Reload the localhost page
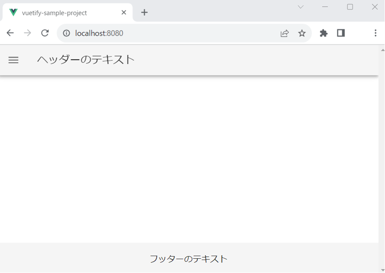The image size is (385, 273). (x=45, y=33)
